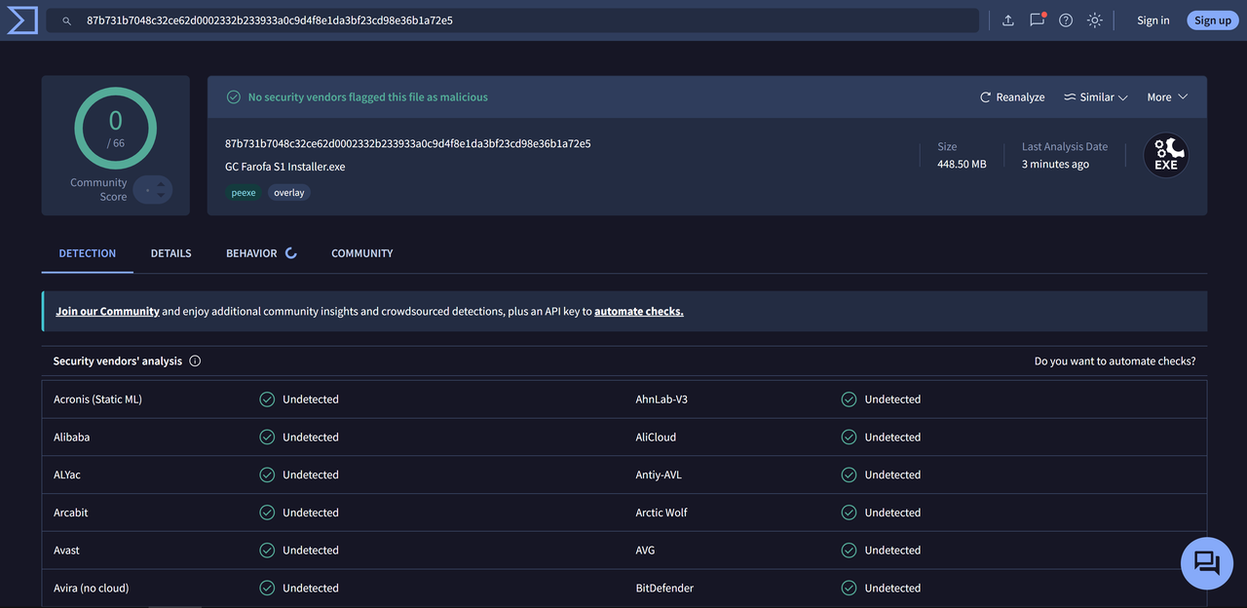Click the Security vendors' analysis info icon
1247x608 pixels.
(x=195, y=361)
